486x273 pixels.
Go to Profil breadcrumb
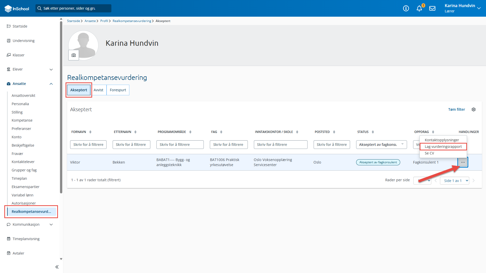coord(104,21)
